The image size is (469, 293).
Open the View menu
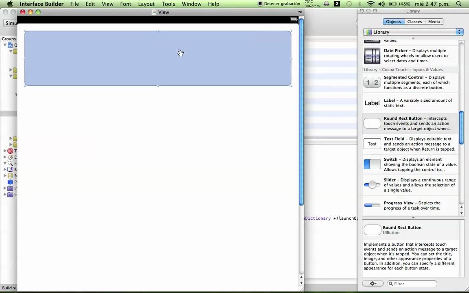point(107,4)
